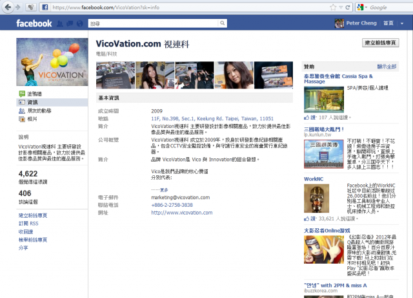This screenshot has width=413, height=298.
Task: Click 建立粉絲專頁 link in left sidebar
Action: [33, 215]
